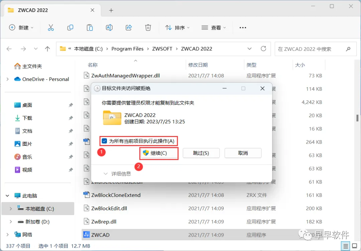Click the Delete trash icon

[x=148, y=28]
